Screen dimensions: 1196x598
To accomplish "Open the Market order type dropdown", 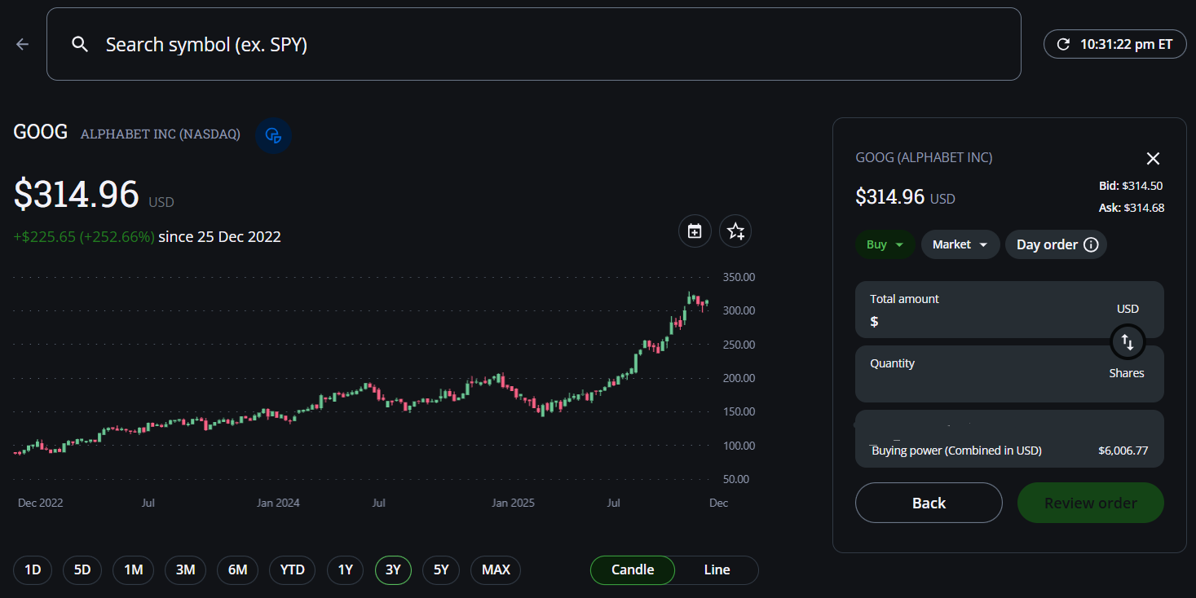I will pyautogui.click(x=960, y=244).
